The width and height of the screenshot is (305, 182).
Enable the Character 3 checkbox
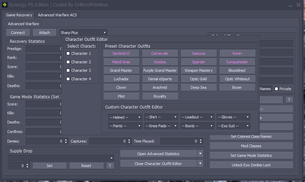click(68, 70)
